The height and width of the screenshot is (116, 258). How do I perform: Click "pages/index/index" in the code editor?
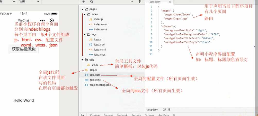coord(178,15)
